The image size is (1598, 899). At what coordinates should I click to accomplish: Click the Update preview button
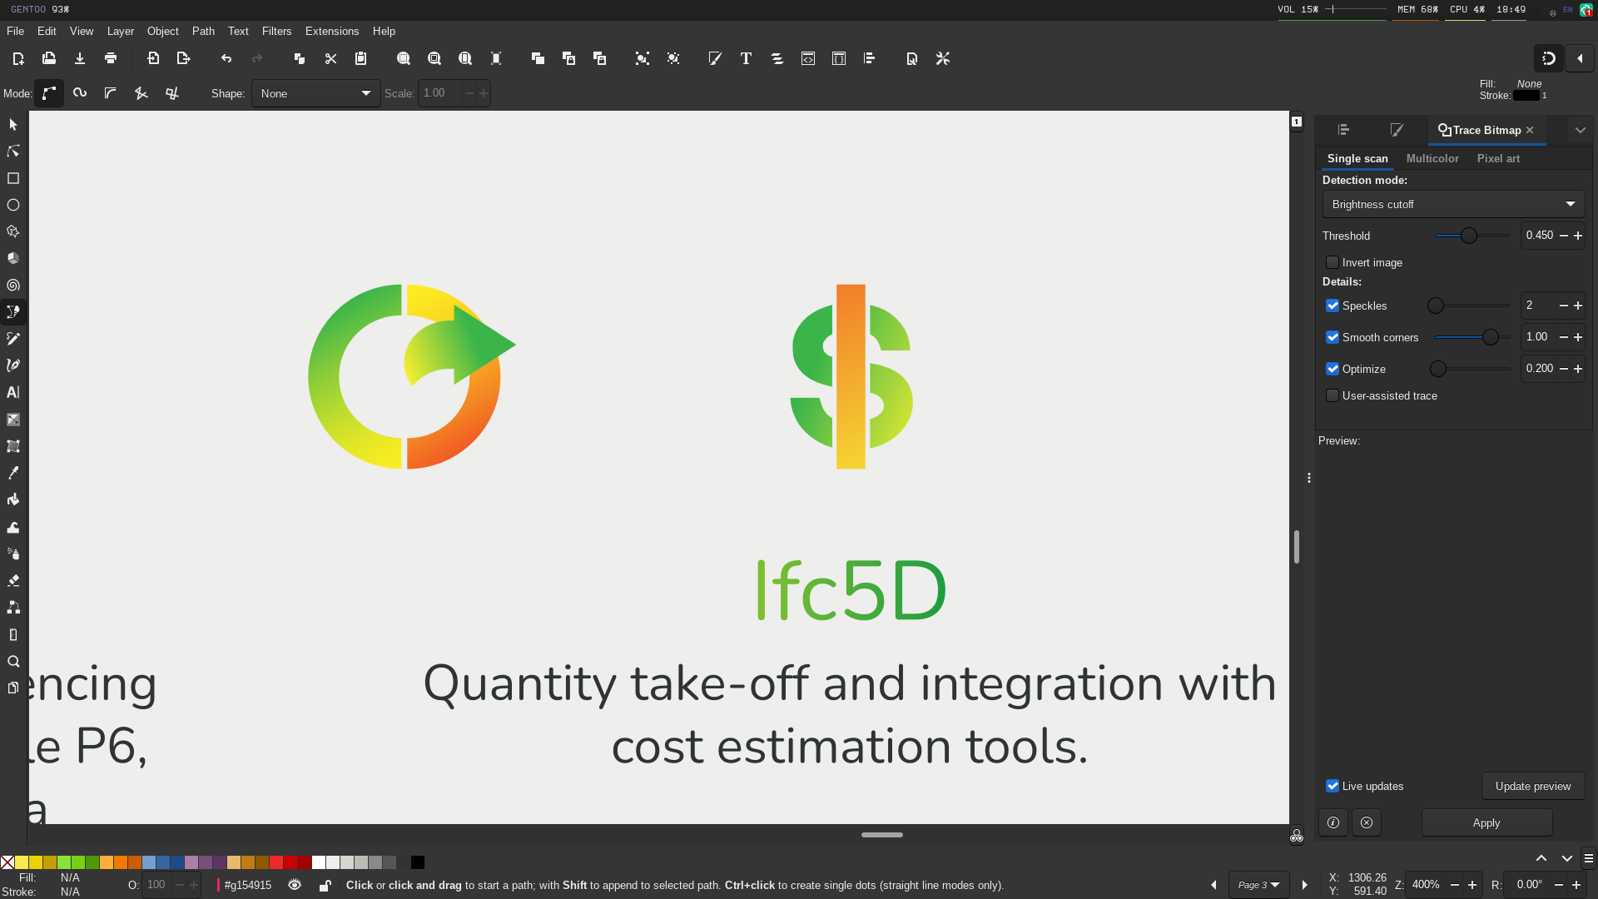(x=1533, y=786)
